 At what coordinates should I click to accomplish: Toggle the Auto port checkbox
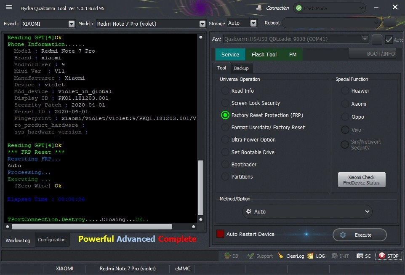point(389,40)
